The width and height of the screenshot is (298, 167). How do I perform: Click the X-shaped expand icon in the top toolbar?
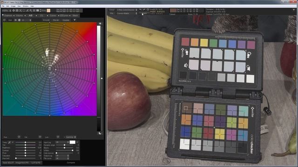point(20,11)
